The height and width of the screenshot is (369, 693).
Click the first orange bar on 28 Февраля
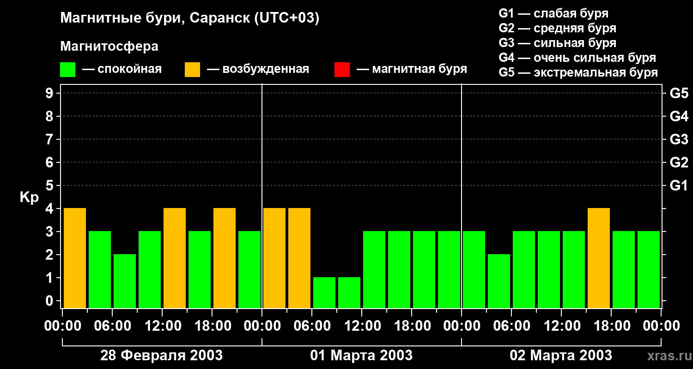(75, 258)
